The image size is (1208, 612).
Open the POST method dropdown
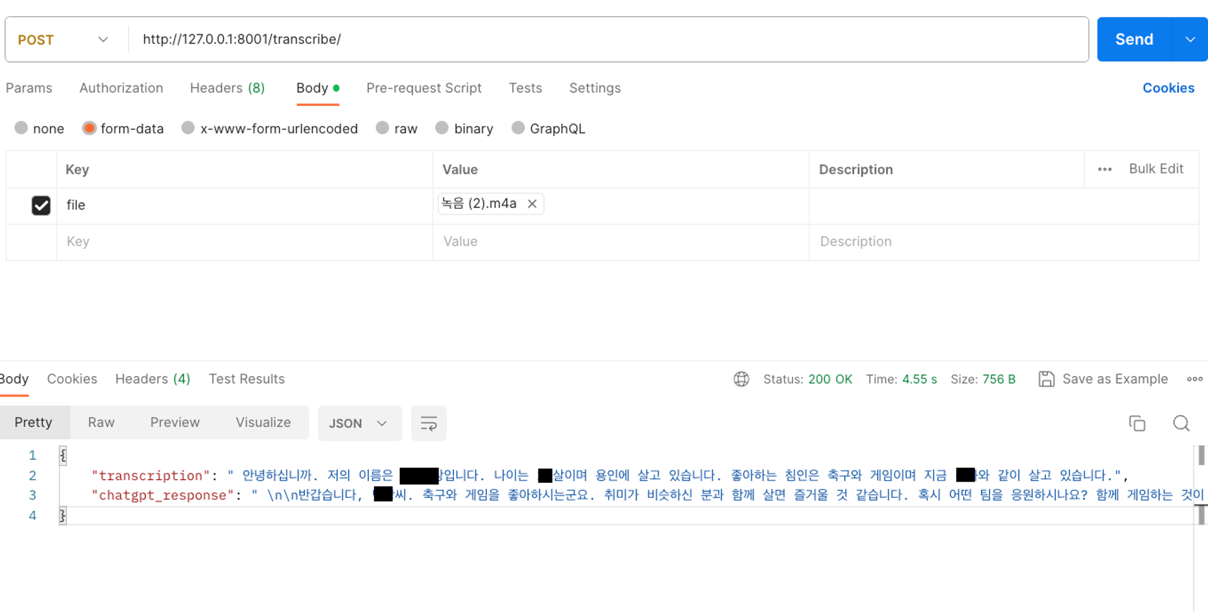(63, 40)
